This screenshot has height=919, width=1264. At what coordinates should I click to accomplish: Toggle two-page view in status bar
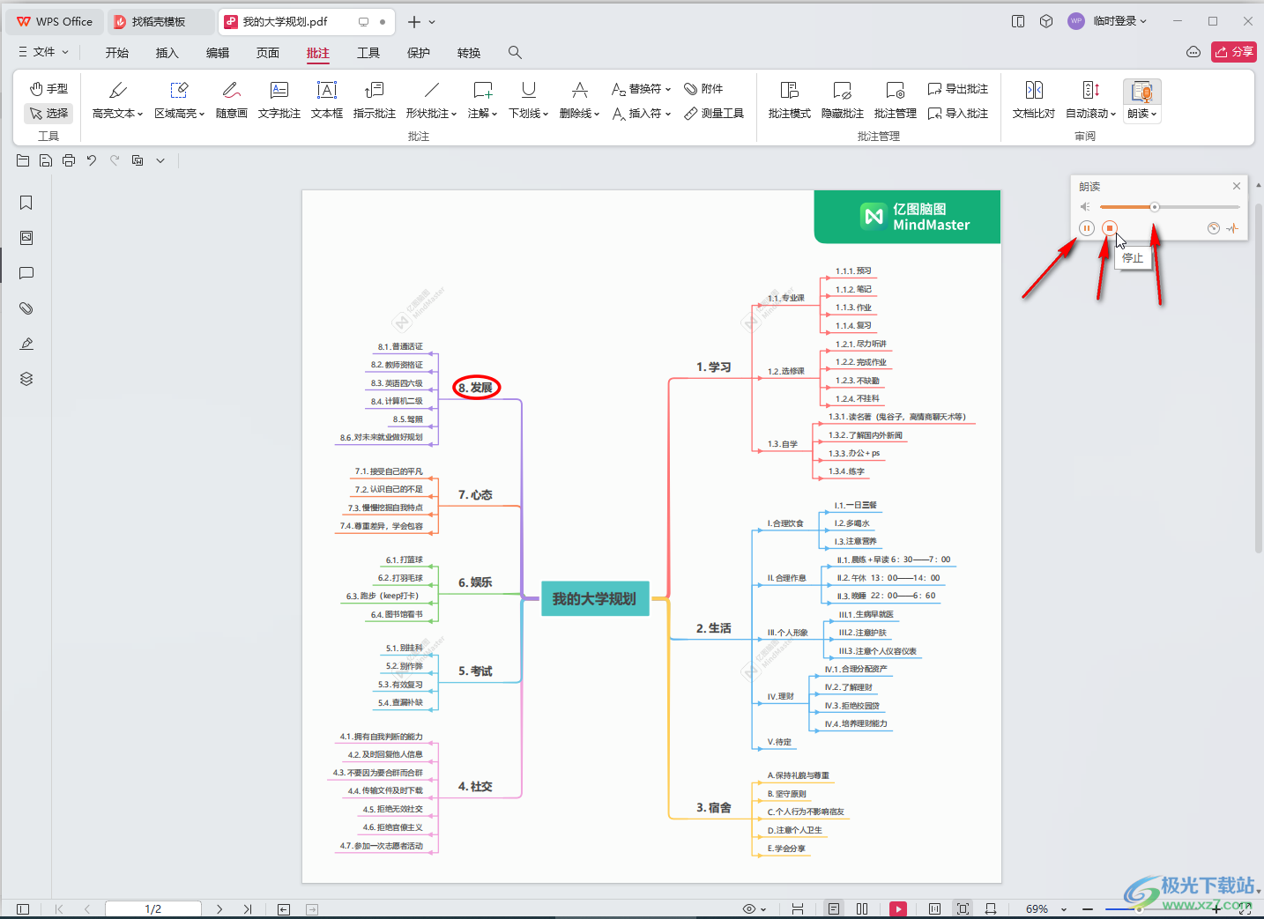[862, 908]
